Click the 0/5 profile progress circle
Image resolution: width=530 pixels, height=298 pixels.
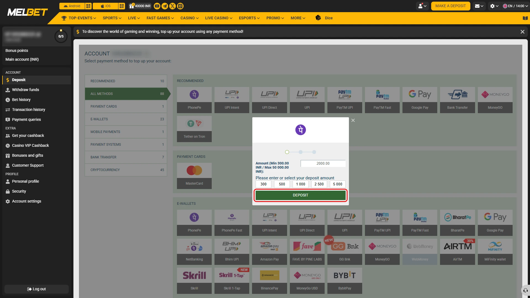pos(61,36)
